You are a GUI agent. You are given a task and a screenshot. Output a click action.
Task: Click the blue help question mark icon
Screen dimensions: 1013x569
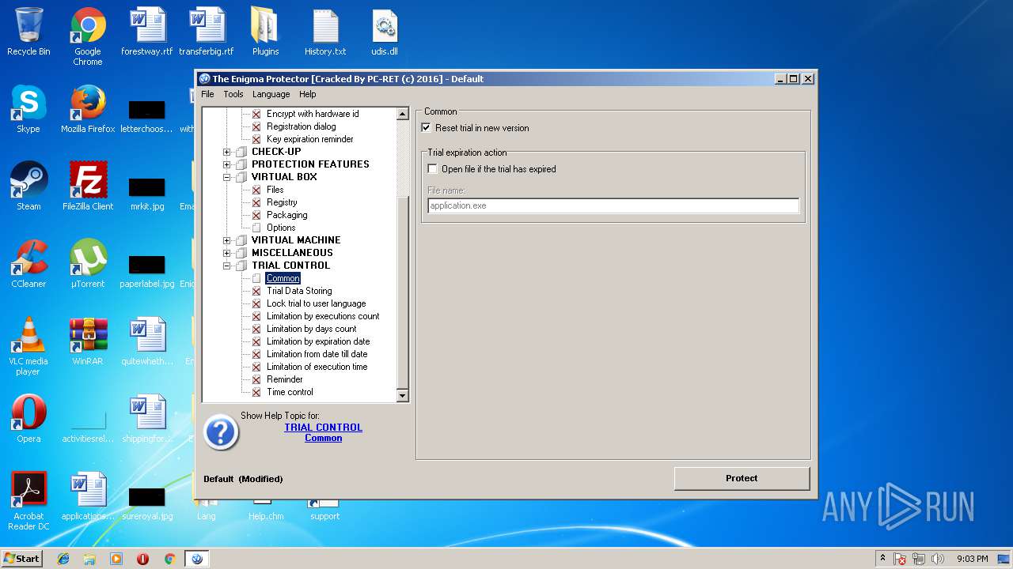point(221,432)
